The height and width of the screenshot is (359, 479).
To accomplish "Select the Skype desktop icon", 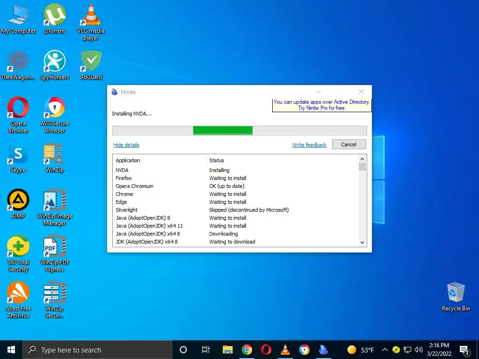I will pos(18,158).
